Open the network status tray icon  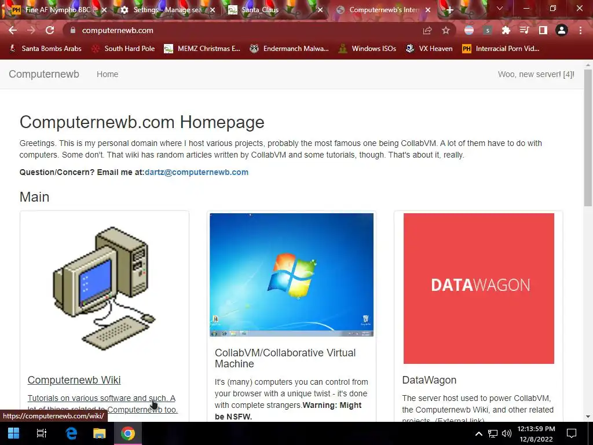click(x=492, y=433)
